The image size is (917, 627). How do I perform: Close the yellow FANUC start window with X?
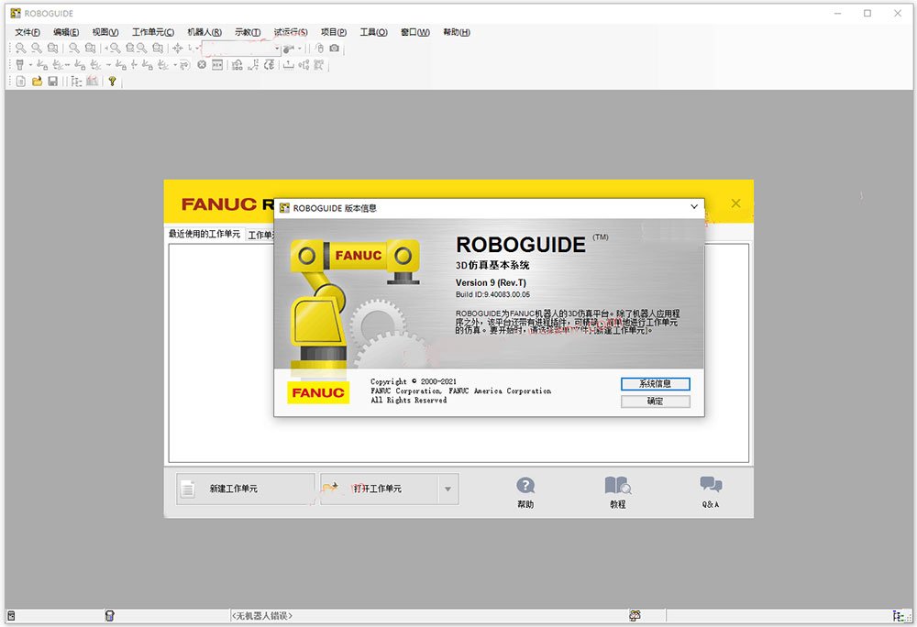(x=735, y=203)
